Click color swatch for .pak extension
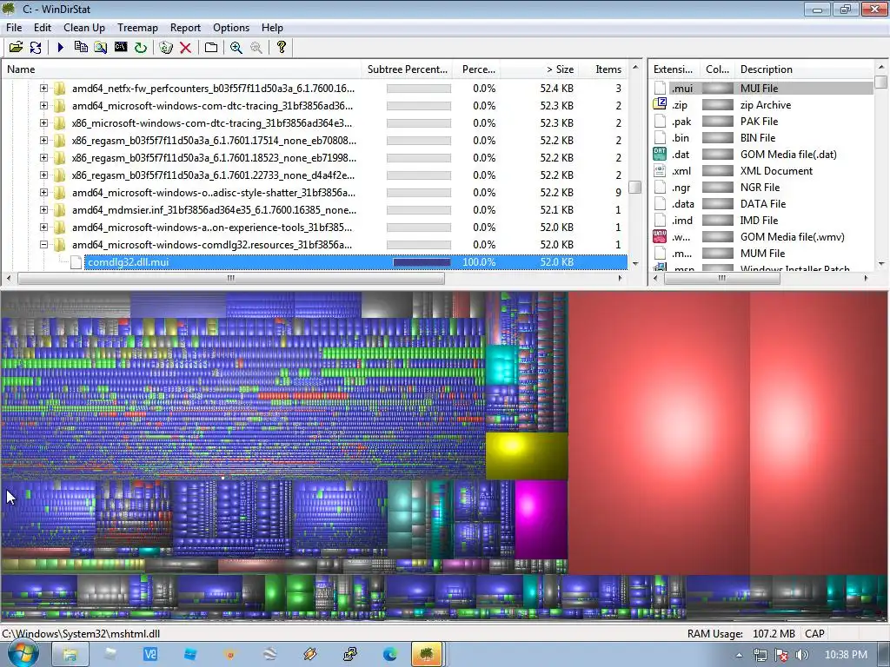Screen dimensions: 890x667 (x=717, y=121)
